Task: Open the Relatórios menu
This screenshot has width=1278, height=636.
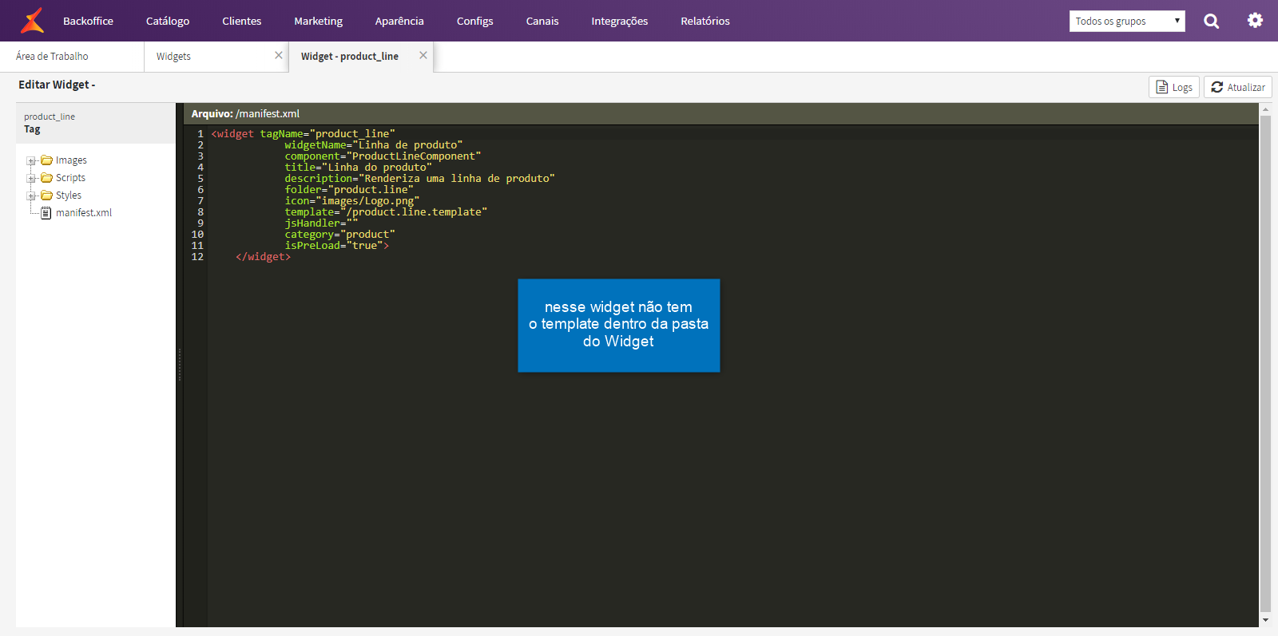Action: click(x=705, y=22)
